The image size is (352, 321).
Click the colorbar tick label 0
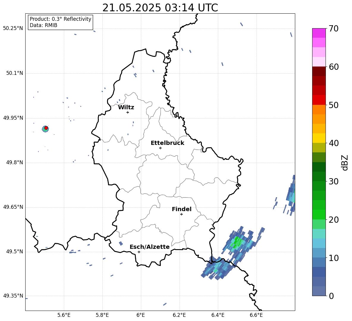(x=331, y=296)
